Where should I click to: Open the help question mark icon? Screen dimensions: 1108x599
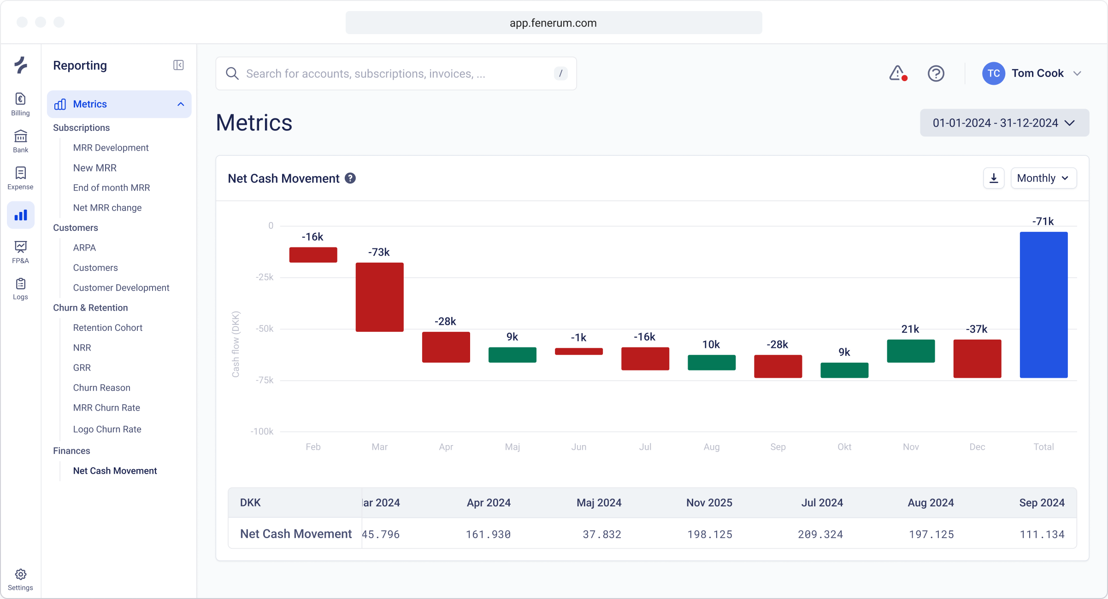tap(936, 73)
